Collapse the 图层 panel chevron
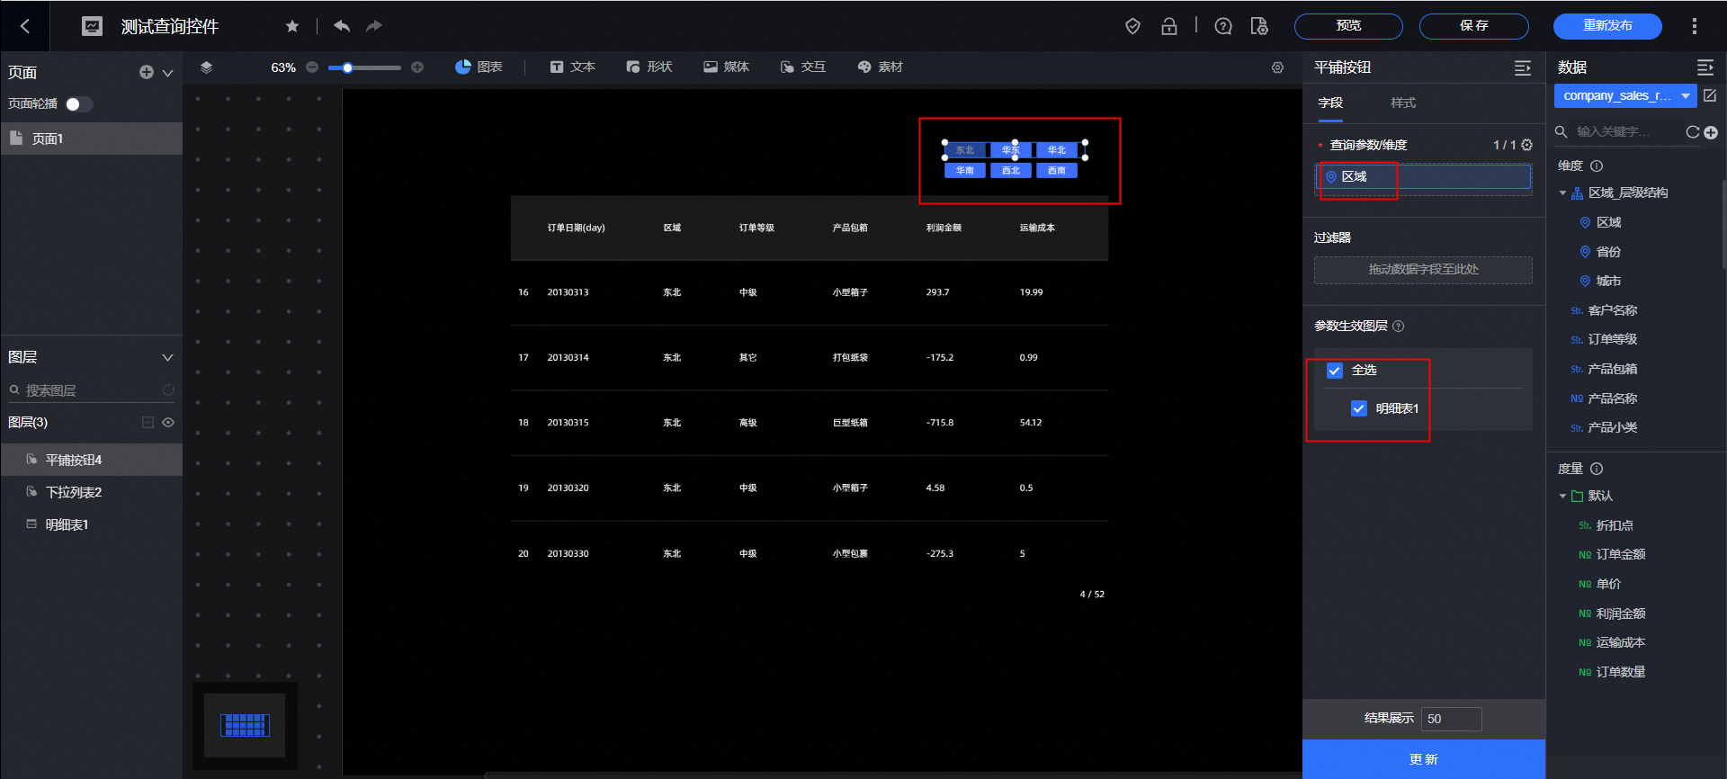The image size is (1727, 779). (x=167, y=357)
